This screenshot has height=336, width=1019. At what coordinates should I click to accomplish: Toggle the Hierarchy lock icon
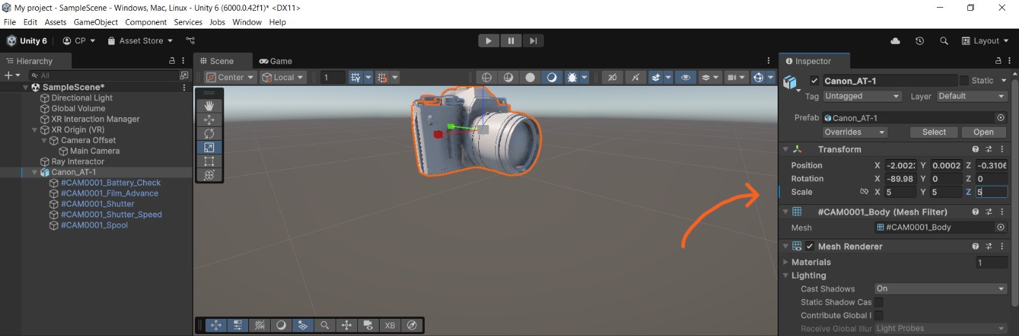172,61
